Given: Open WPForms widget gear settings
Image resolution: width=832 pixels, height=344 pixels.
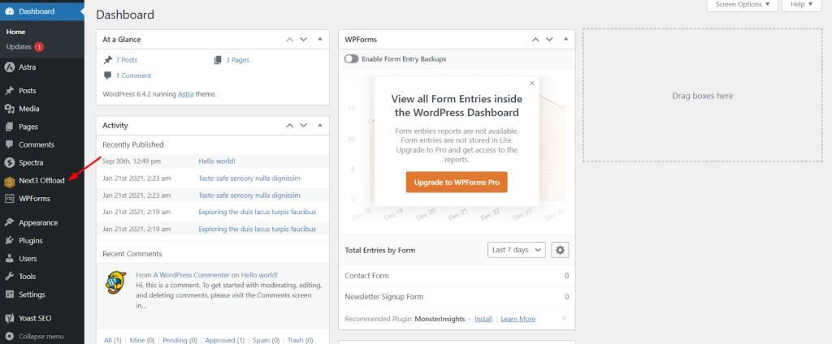Looking at the screenshot, I should click(560, 250).
